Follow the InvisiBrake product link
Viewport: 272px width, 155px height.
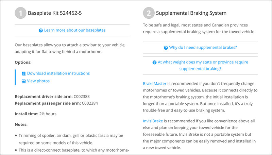click(x=153, y=121)
